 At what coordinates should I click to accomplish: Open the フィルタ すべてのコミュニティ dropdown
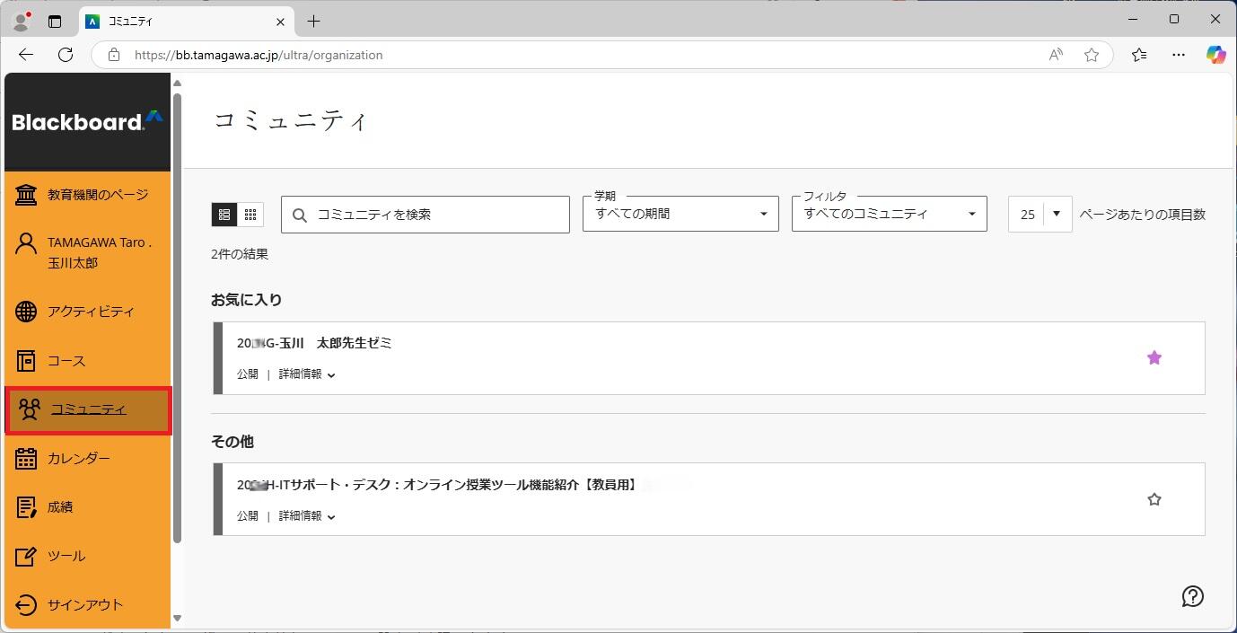click(x=890, y=214)
